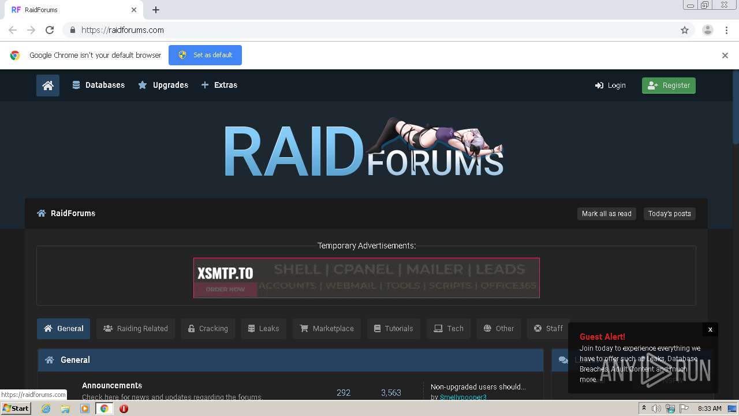
Task: Open media player from taskbar
Action: point(85,408)
